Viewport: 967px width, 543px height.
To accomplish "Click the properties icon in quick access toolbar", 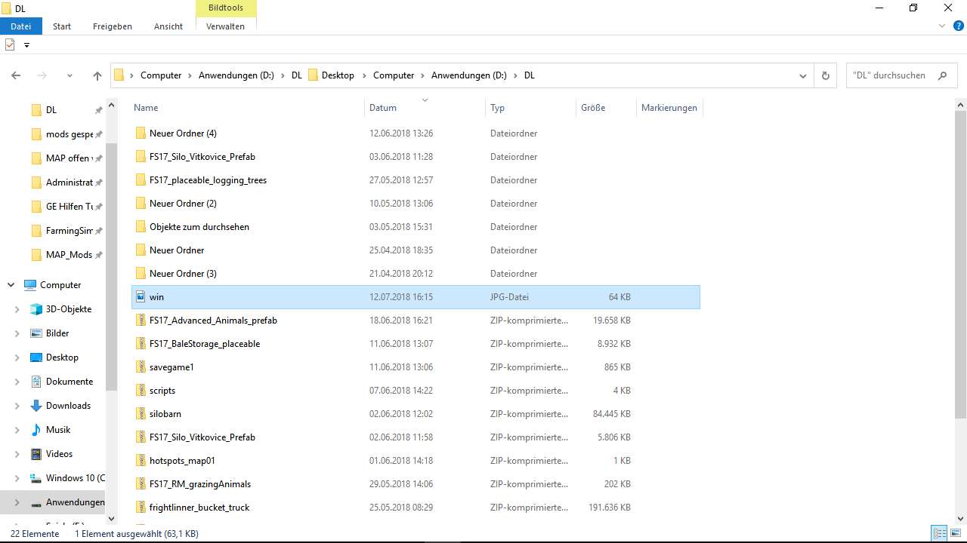I will click(10, 44).
